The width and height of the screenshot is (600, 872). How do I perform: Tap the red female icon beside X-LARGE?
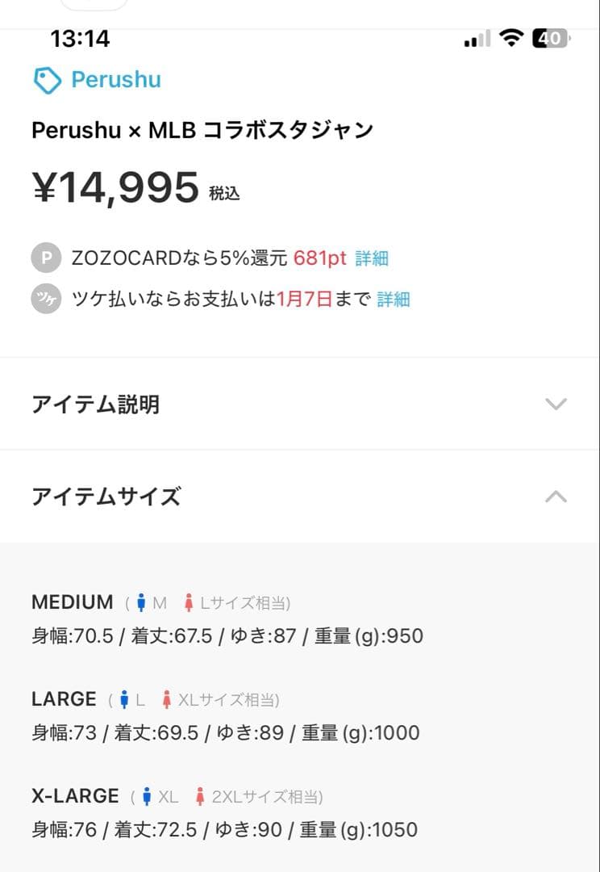(200, 797)
